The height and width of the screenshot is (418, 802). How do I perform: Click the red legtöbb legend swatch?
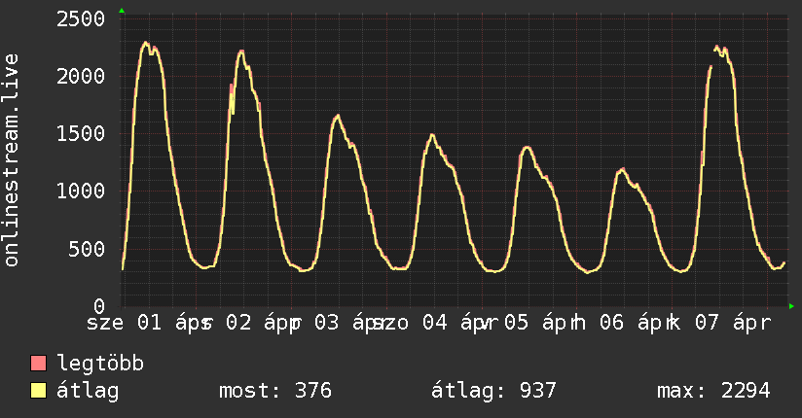(x=39, y=364)
